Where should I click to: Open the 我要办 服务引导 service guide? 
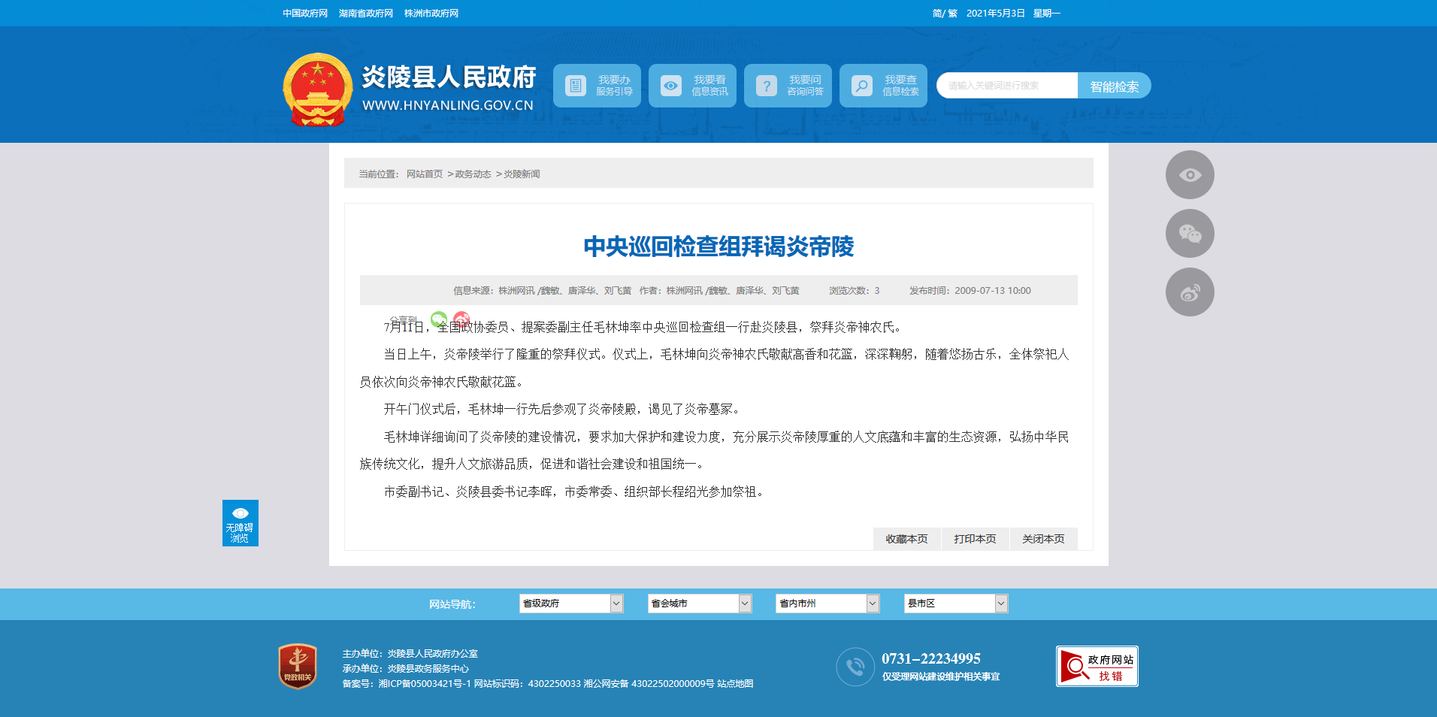click(597, 86)
